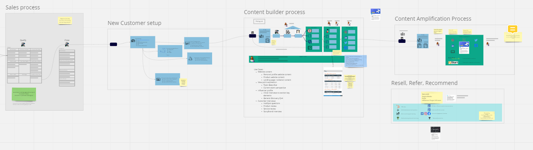Select the 'Topic deep dive' bullet
This screenshot has height=150, width=533.
270,85
